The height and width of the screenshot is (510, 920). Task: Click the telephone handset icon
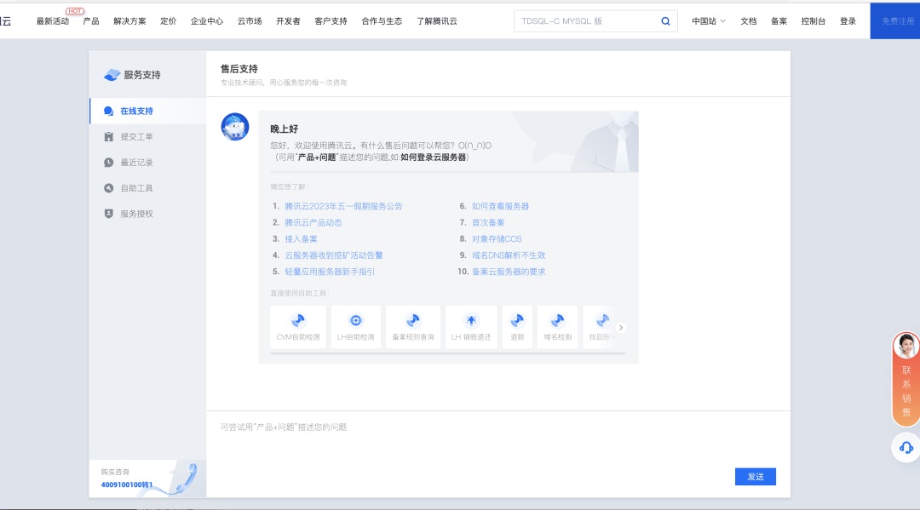(187, 478)
